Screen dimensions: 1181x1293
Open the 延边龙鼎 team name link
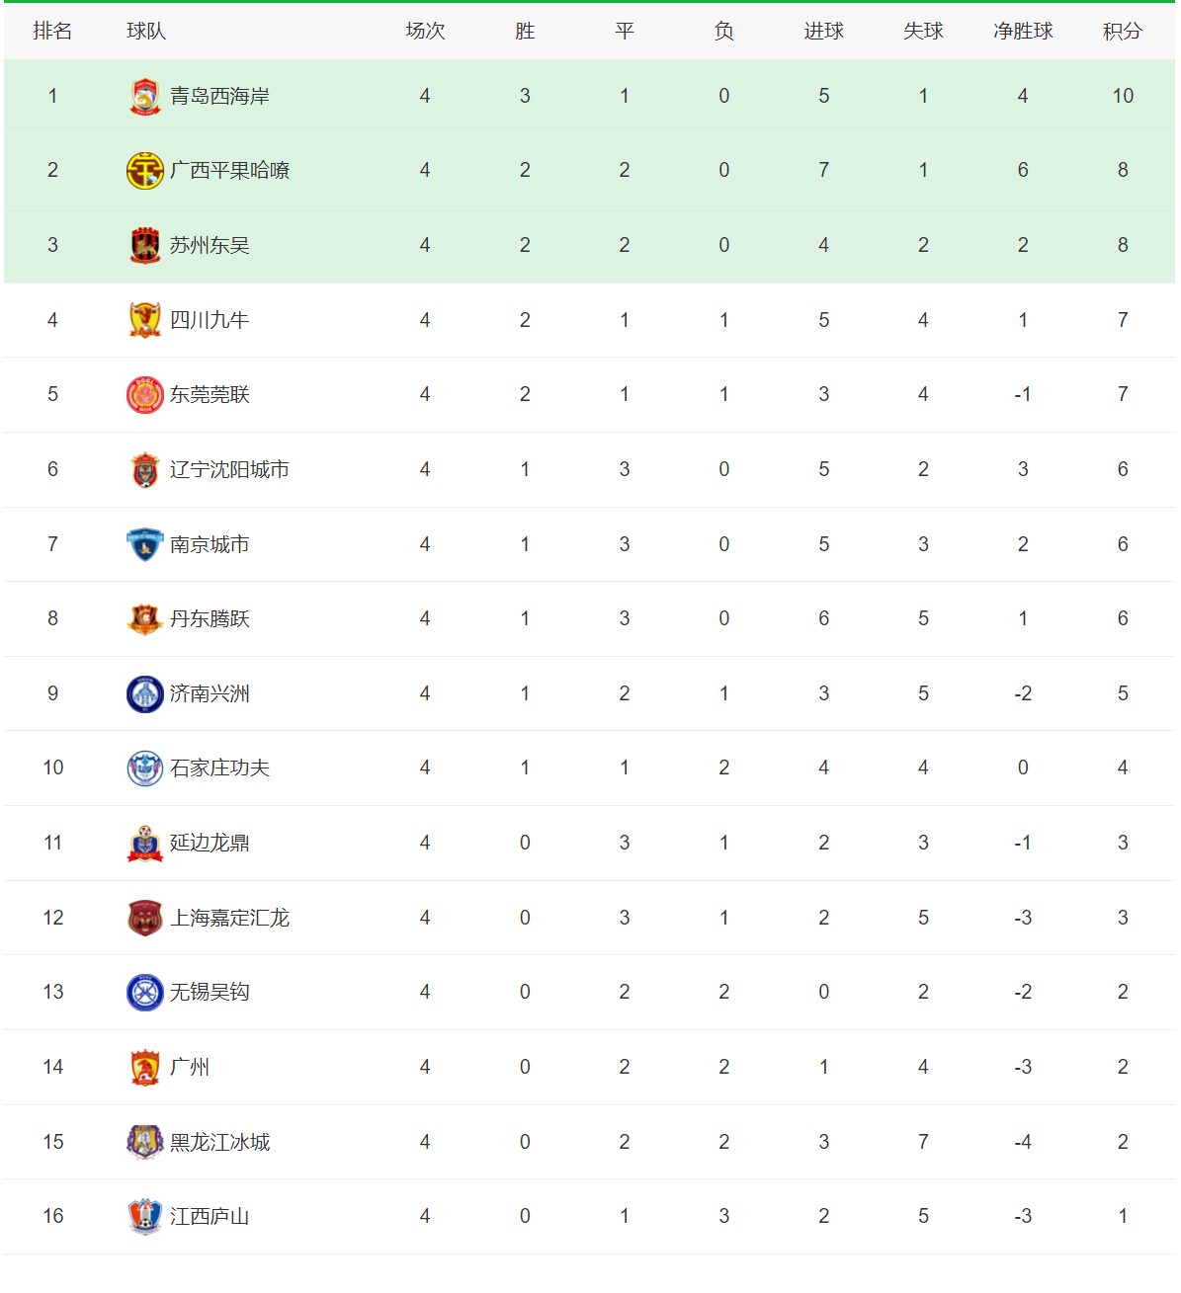point(210,843)
